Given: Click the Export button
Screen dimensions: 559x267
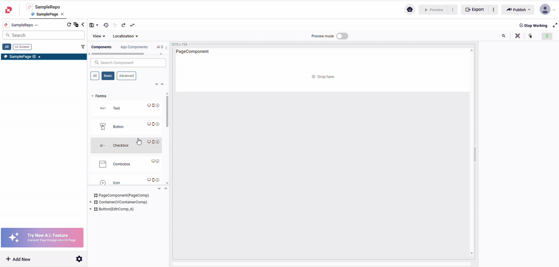Looking at the screenshot, I should [x=474, y=10].
